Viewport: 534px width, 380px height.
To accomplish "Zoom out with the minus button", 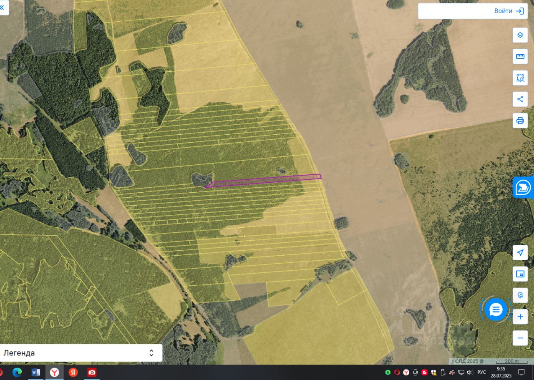I will coord(520,338).
